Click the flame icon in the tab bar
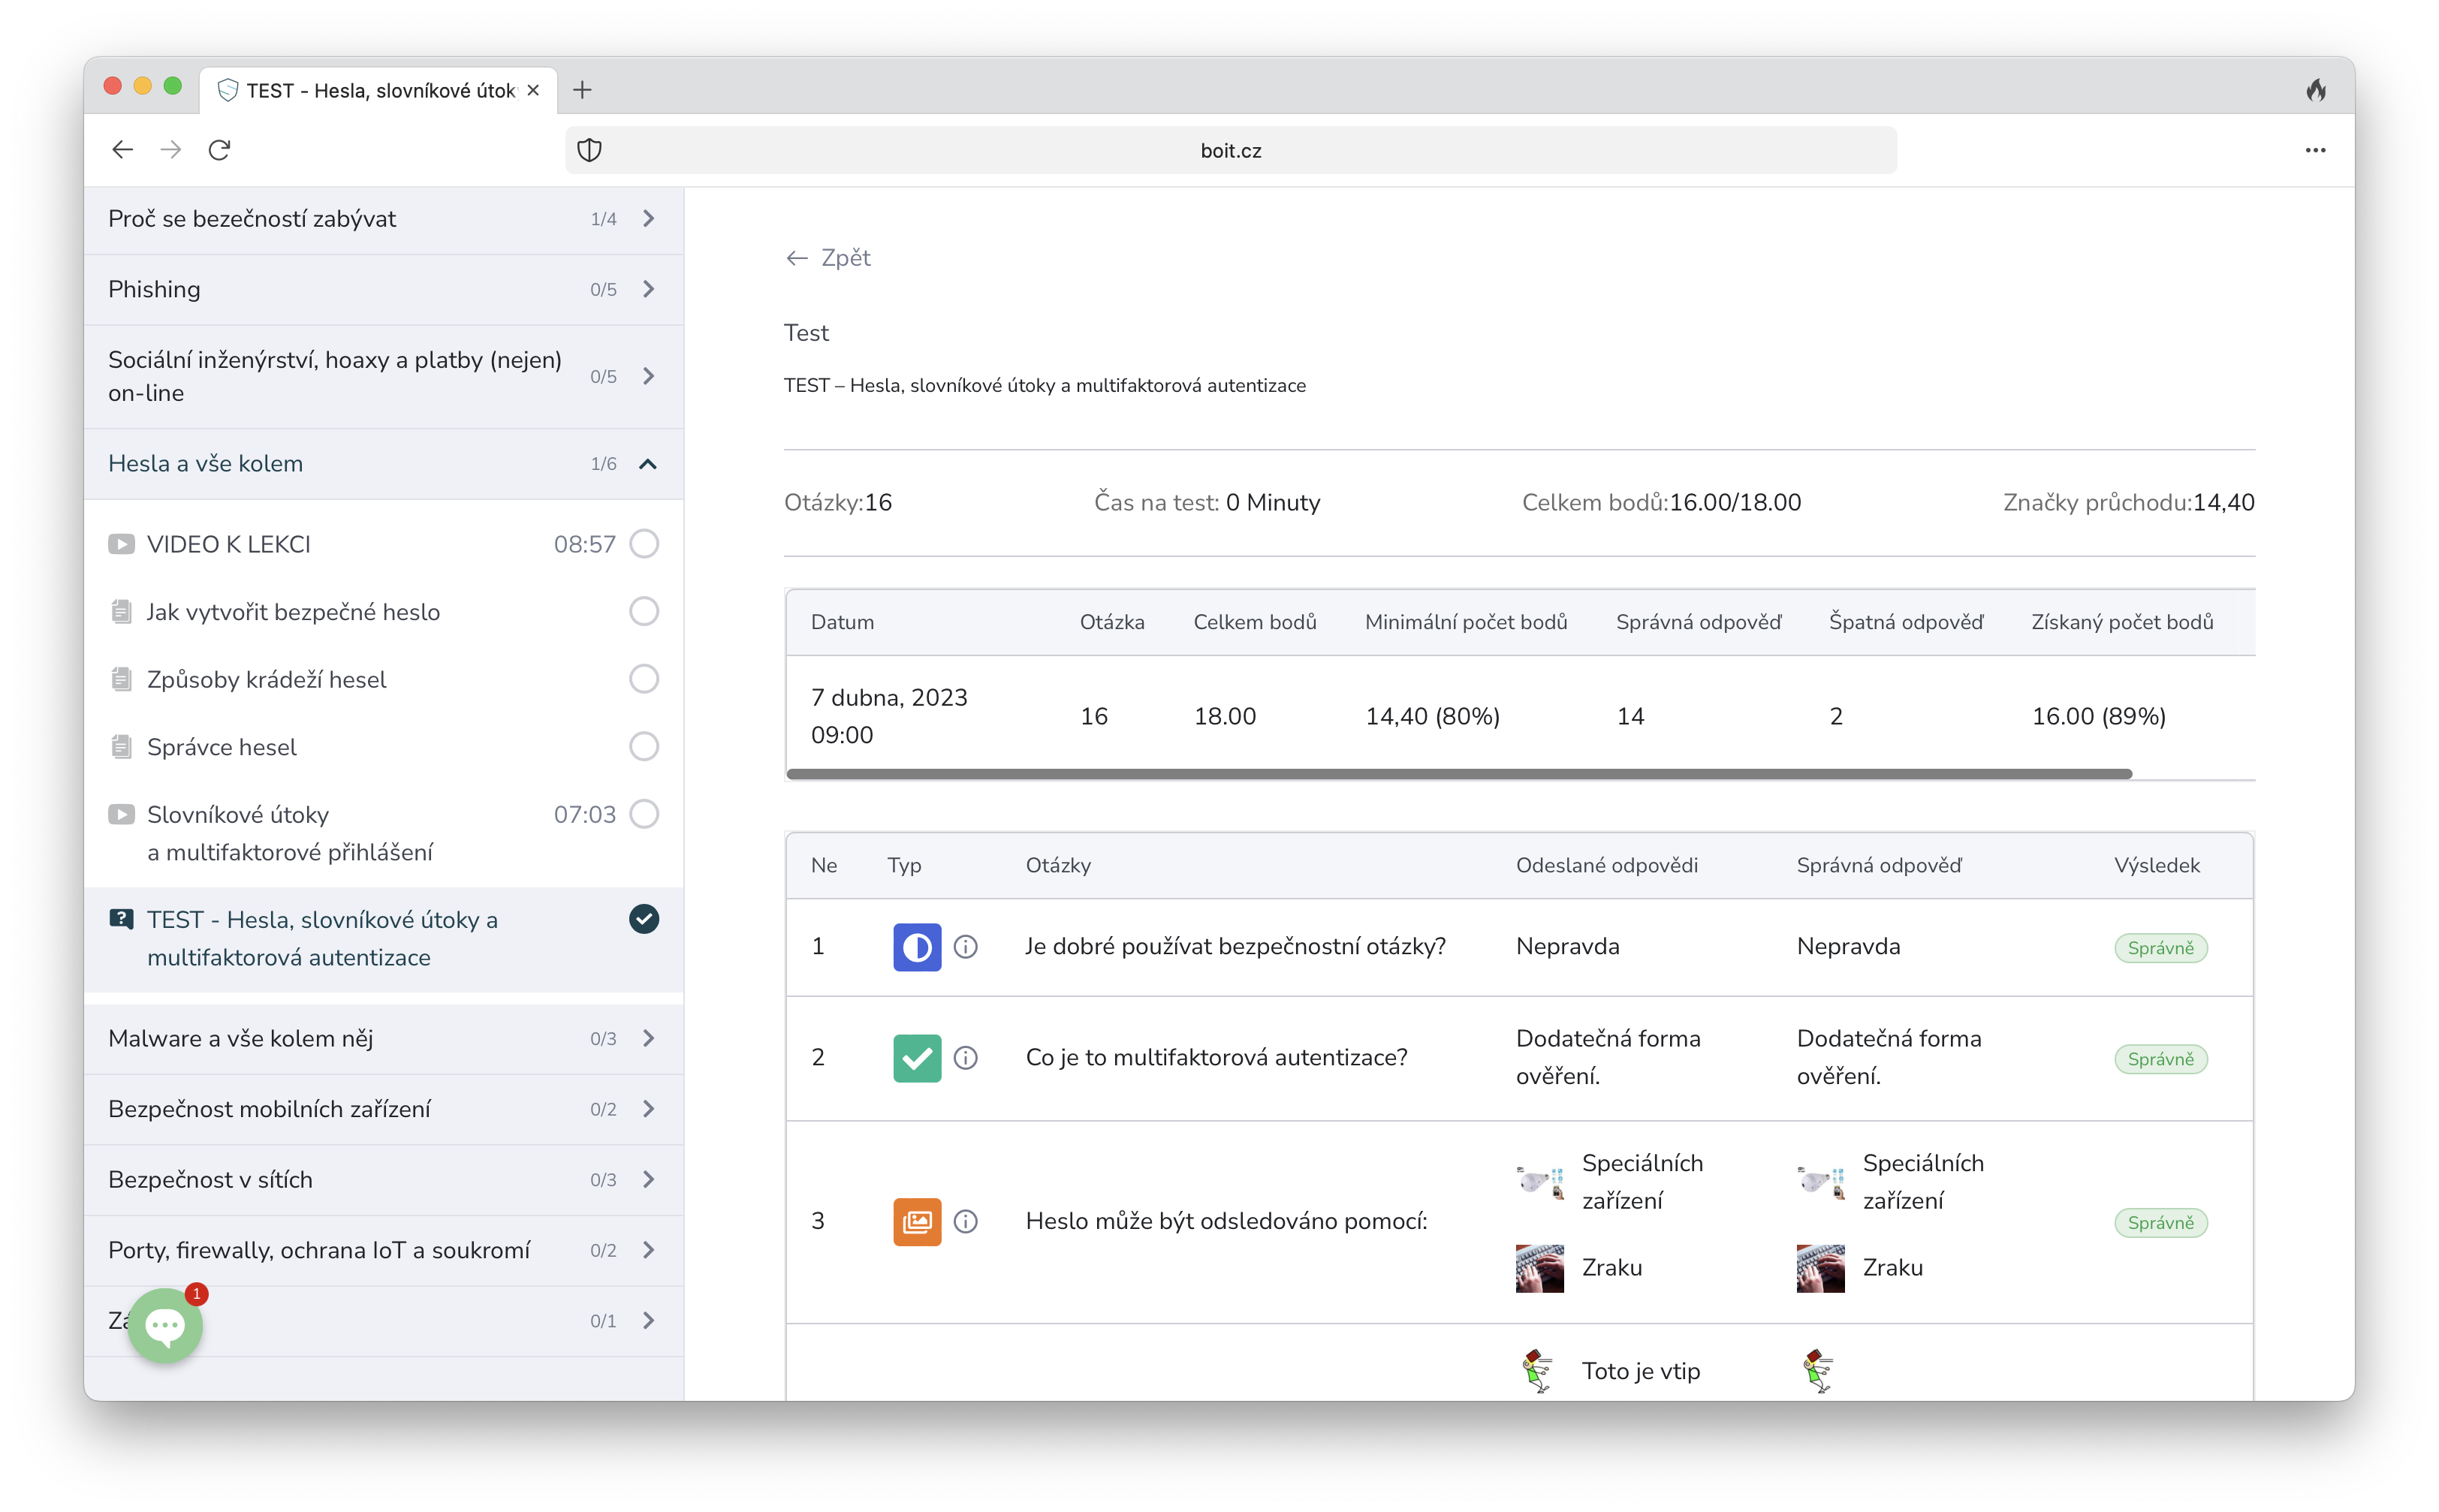The height and width of the screenshot is (1512, 2439). coord(2315,90)
